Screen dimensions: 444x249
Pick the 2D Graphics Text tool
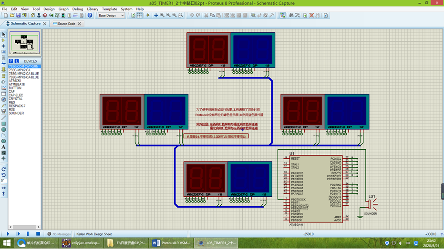click(3, 147)
